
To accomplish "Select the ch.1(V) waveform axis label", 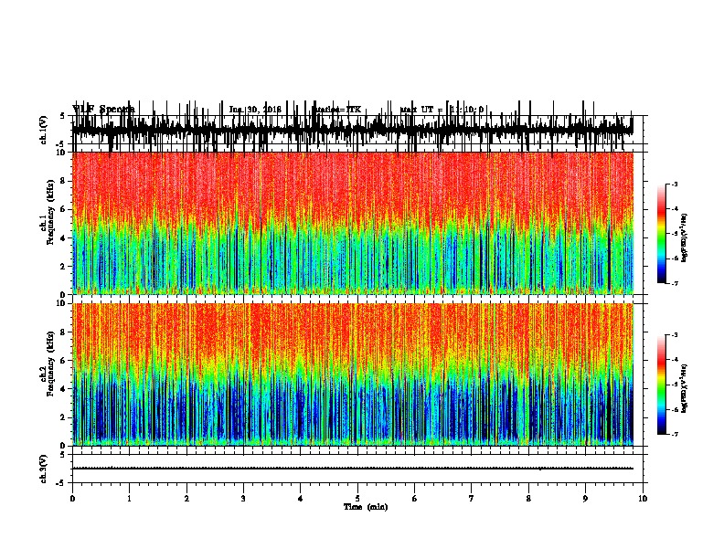I will pos(44,130).
